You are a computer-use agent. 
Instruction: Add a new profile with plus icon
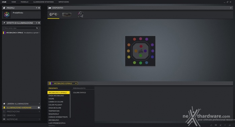click(37, 8)
